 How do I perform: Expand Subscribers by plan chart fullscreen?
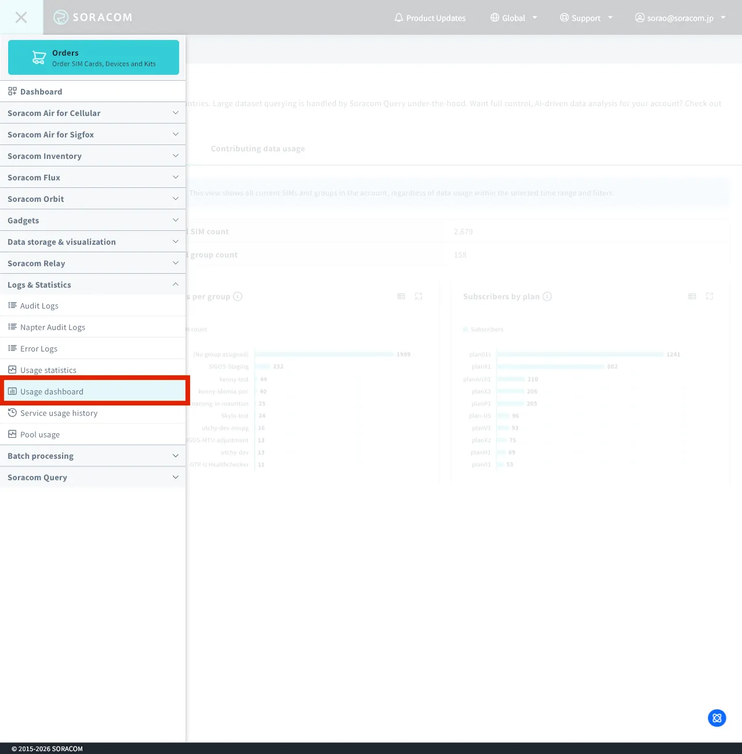coord(710,296)
